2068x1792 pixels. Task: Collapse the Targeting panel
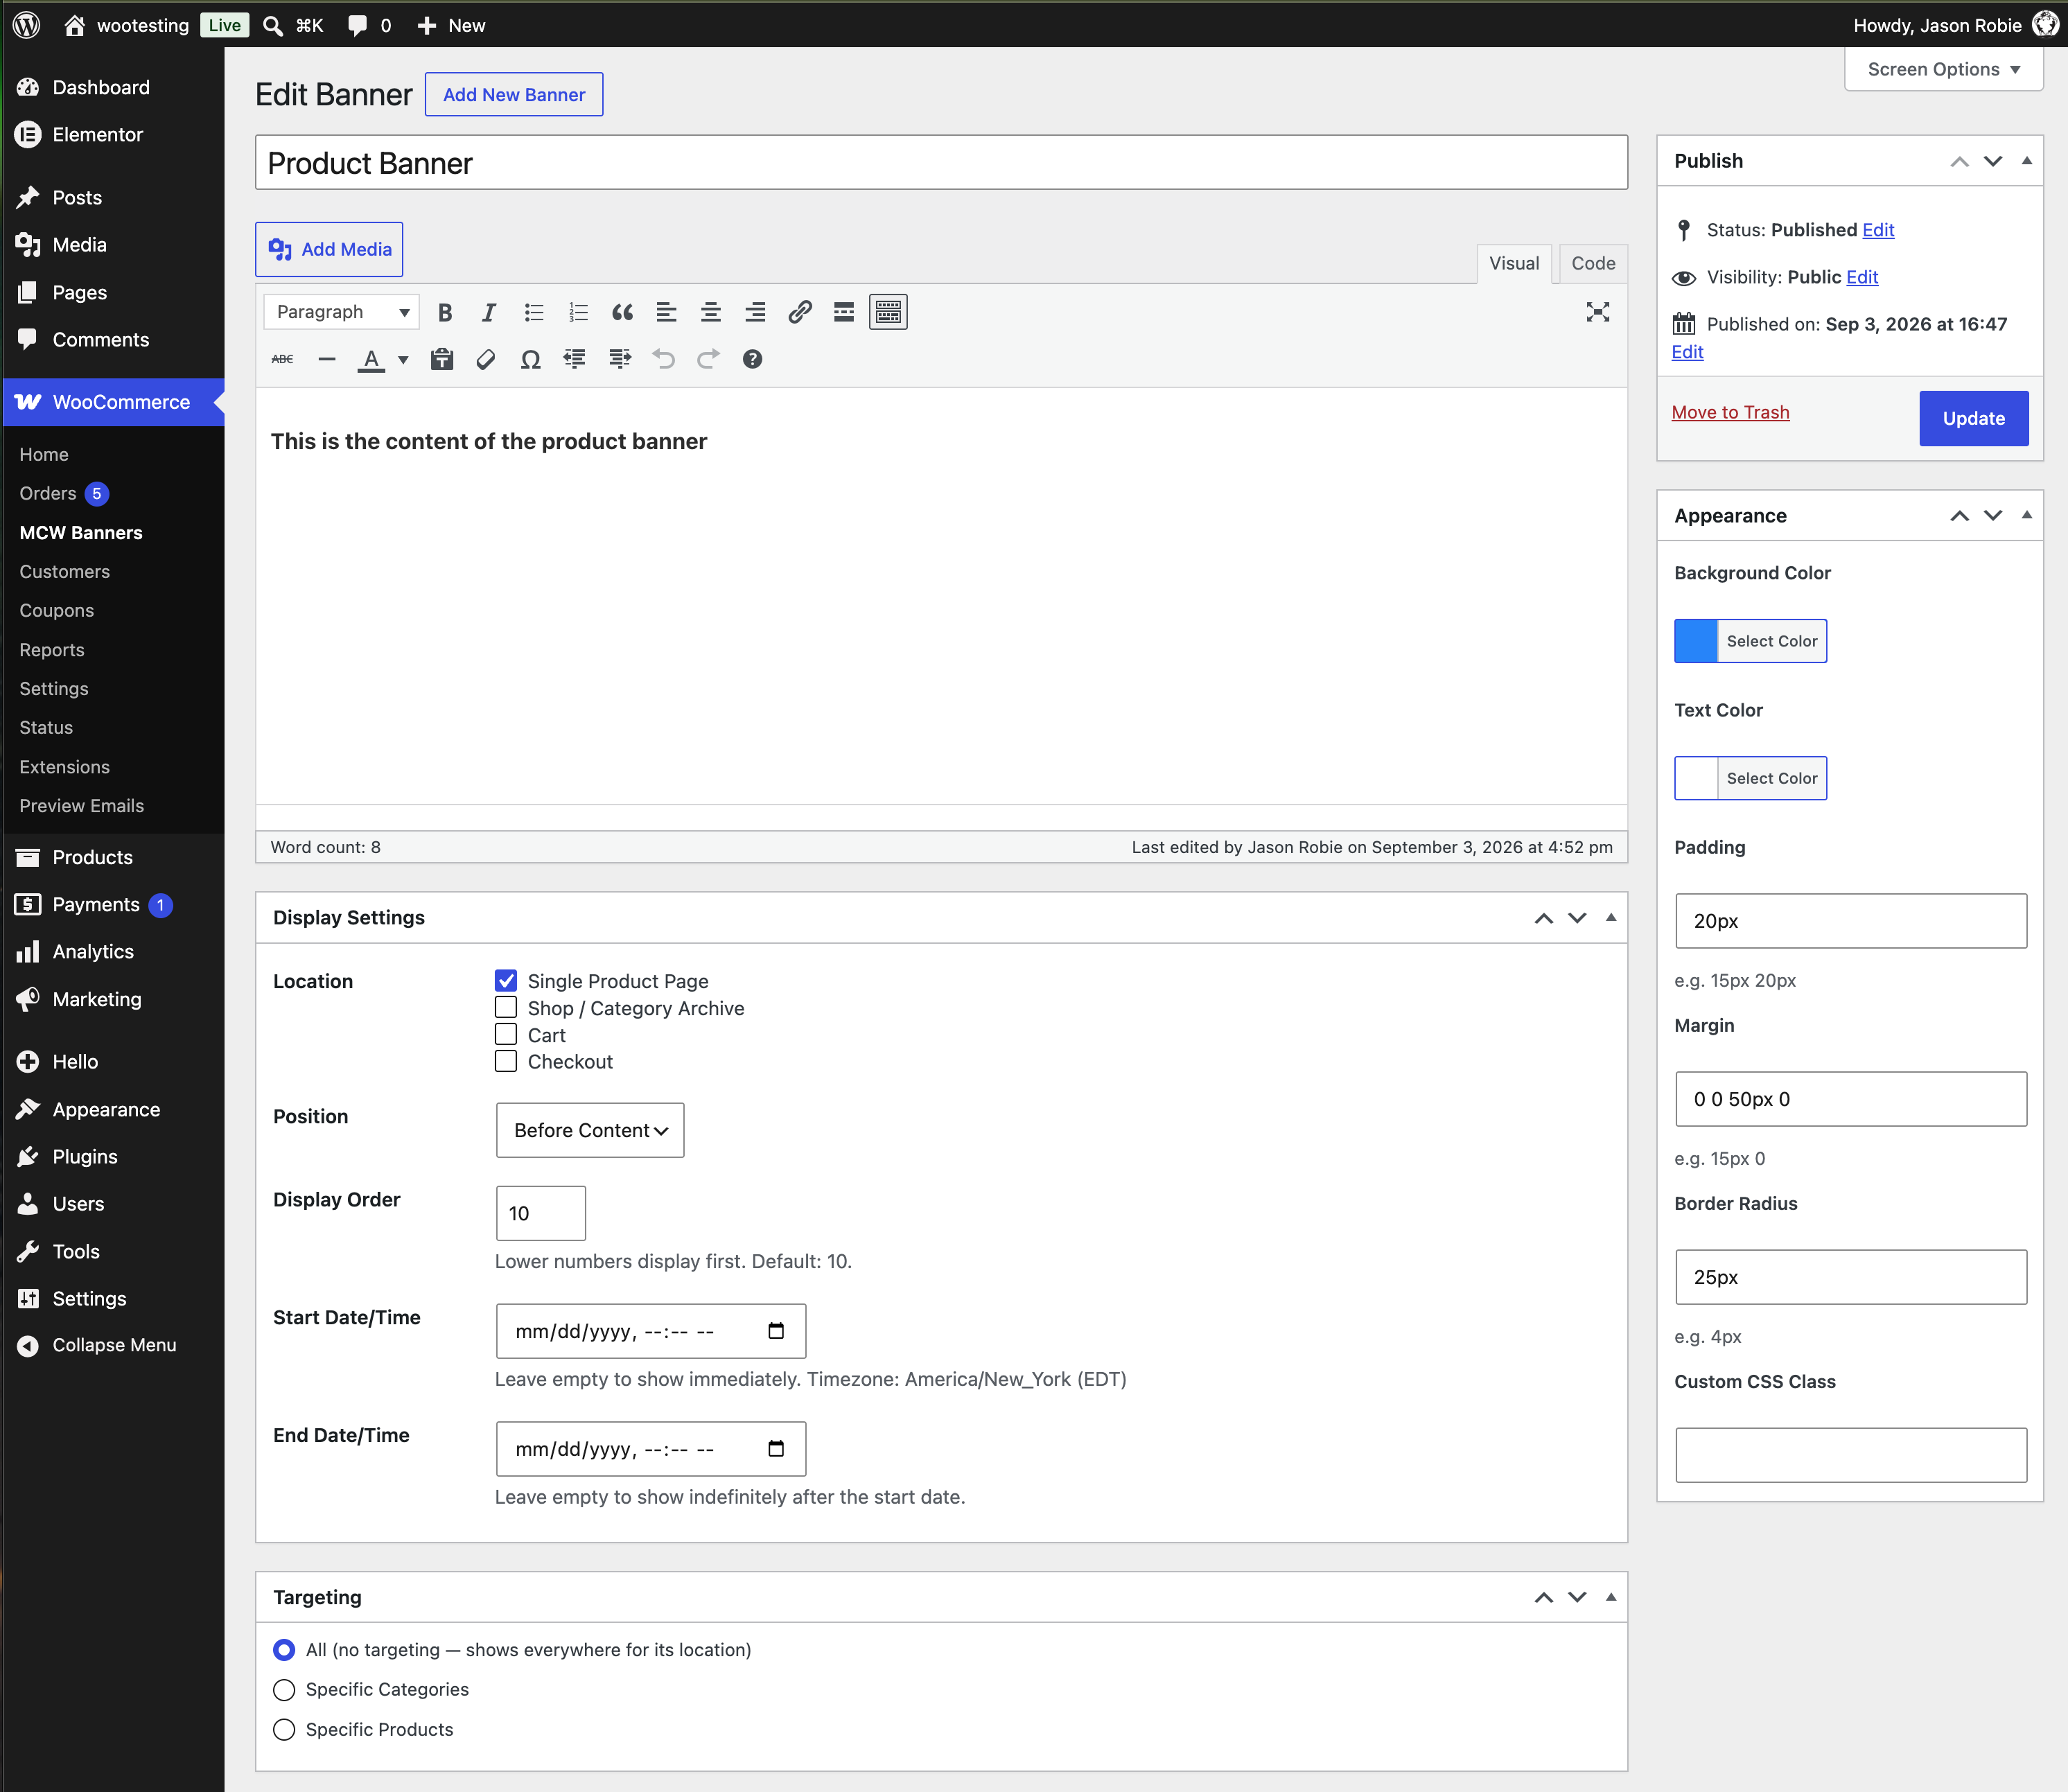pyautogui.click(x=1611, y=1597)
